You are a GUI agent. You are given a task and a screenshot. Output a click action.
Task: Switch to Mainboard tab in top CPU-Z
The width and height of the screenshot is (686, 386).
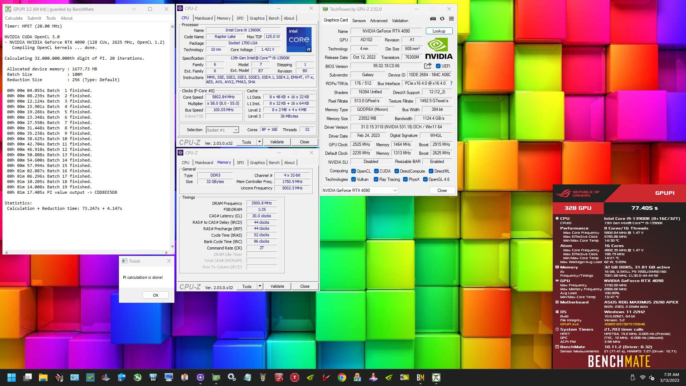tap(204, 18)
